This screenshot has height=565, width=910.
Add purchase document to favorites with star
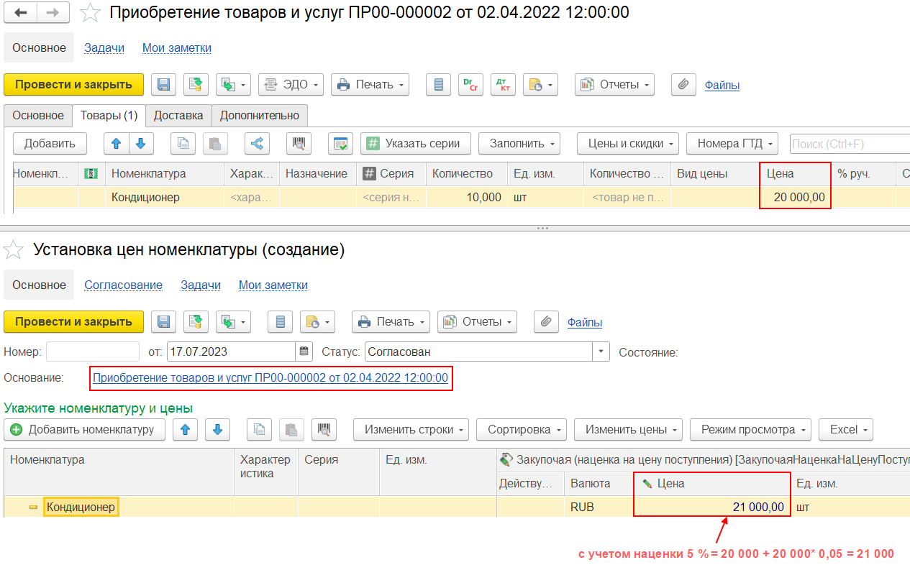(x=90, y=12)
